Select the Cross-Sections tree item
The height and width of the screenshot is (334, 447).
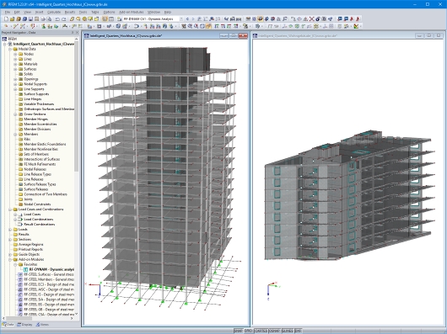click(x=35, y=114)
